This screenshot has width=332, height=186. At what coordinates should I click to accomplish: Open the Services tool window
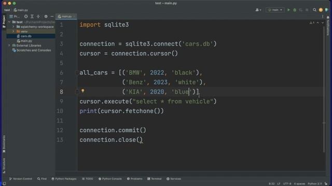point(174,179)
